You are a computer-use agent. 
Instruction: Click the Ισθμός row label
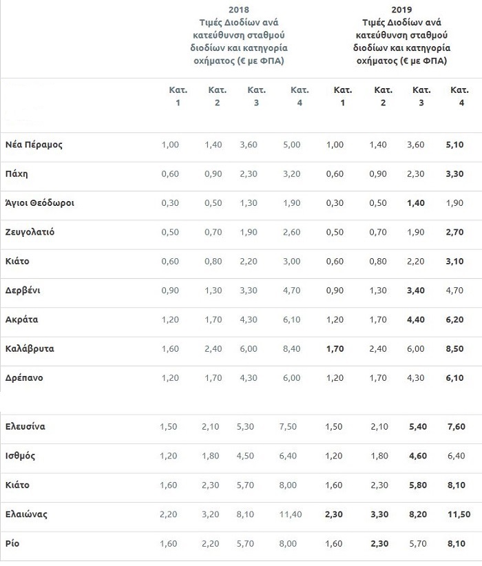pos(20,455)
